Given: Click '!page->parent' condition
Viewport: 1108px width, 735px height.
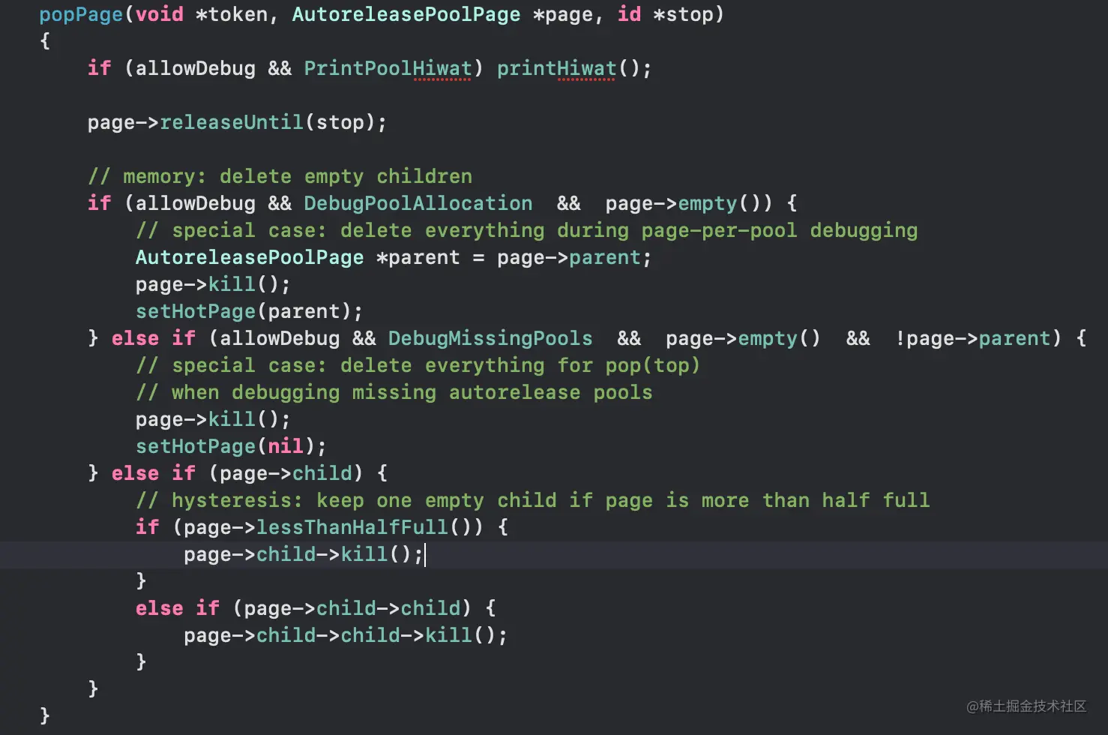Looking at the screenshot, I should coord(974,338).
